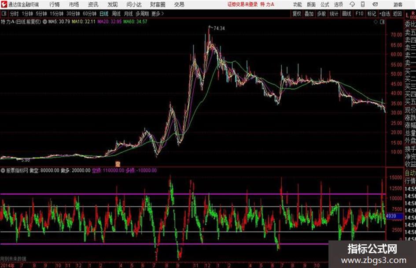
Task: Click the 画线 drawing tools button
Action: point(346,14)
